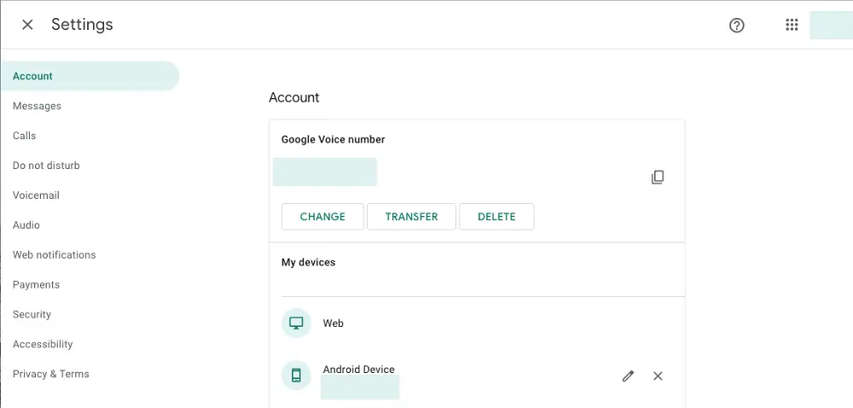Open the Messages settings section
Image resolution: width=853 pixels, height=408 pixels.
pyautogui.click(x=37, y=106)
